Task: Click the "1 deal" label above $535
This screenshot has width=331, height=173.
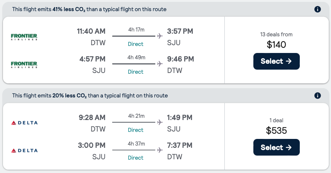Action: point(276,120)
